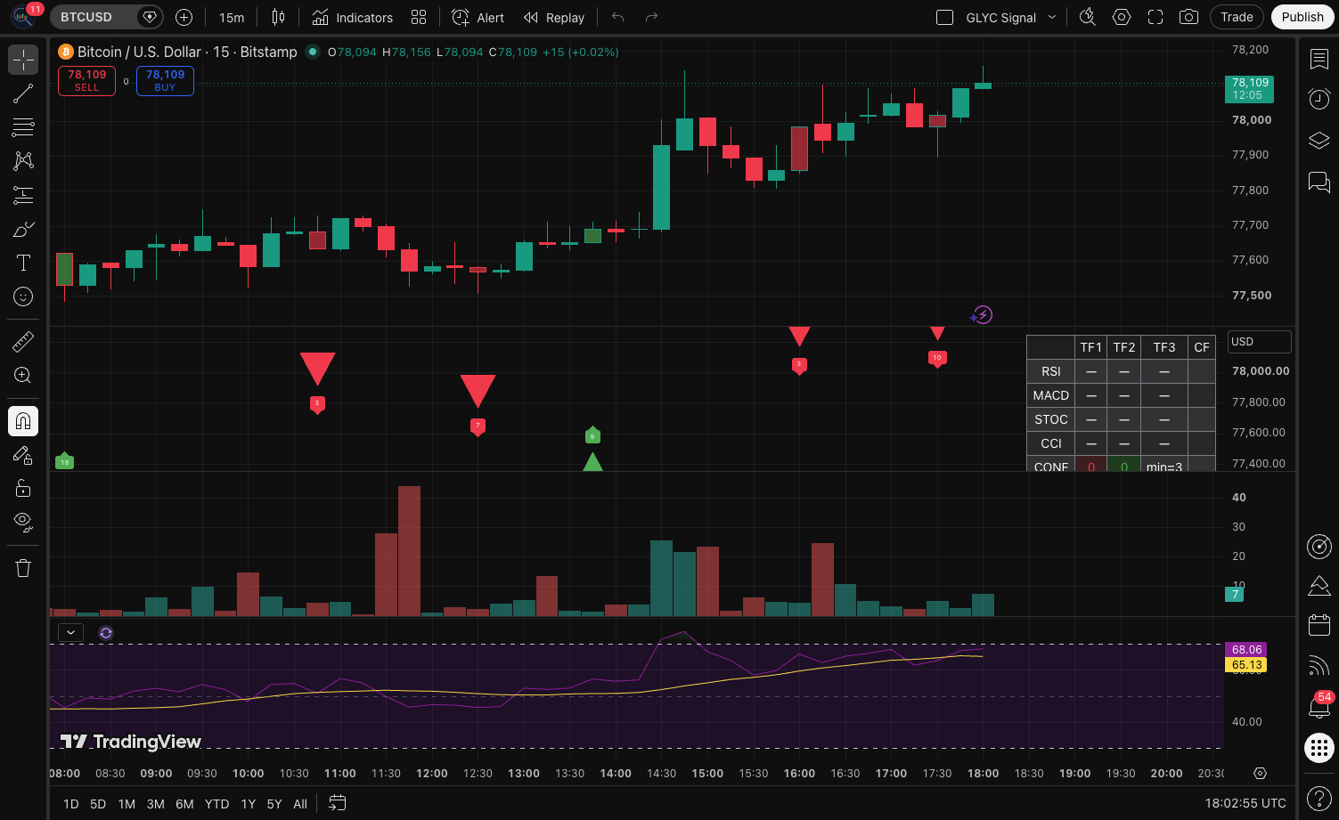The height and width of the screenshot is (820, 1339).
Task: Open the chats panel icon
Action: (x=1319, y=183)
